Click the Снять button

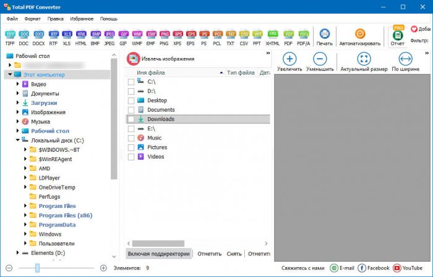pyautogui.click(x=234, y=254)
